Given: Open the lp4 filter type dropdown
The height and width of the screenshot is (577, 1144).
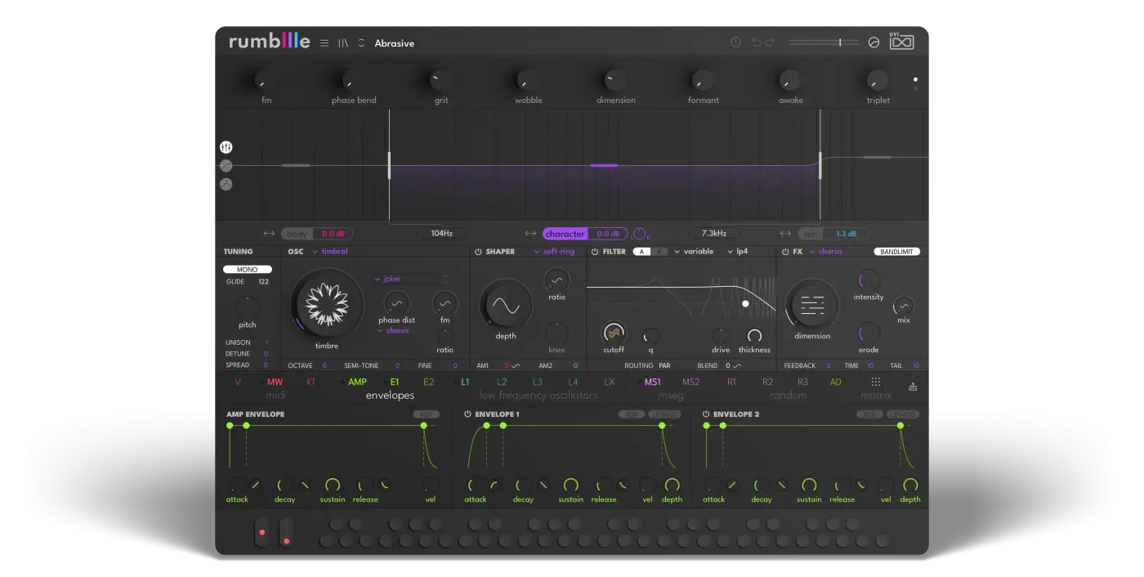Looking at the screenshot, I should pos(738,252).
